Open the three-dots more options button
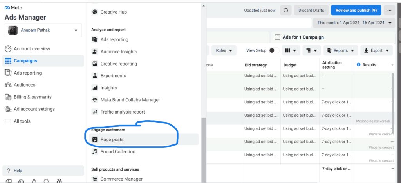Viewport: 401px width, 183px height. (389, 11)
